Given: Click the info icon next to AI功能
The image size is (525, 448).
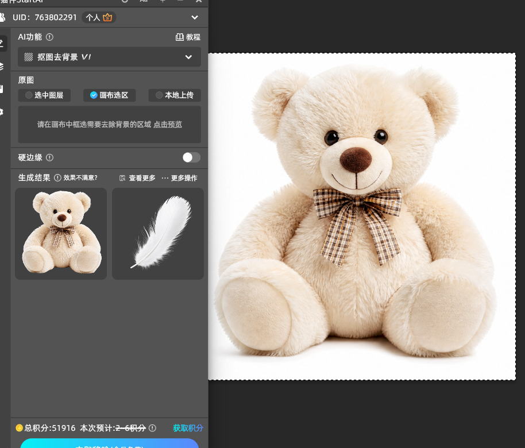Looking at the screenshot, I should click(49, 37).
